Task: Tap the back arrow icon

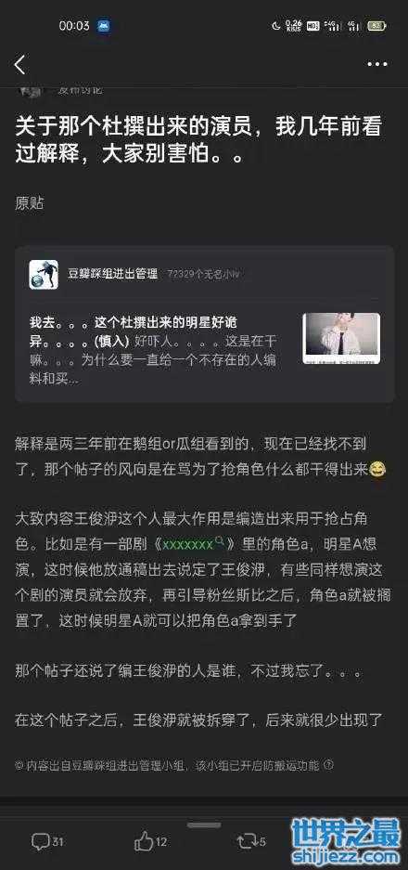Action: point(20,65)
